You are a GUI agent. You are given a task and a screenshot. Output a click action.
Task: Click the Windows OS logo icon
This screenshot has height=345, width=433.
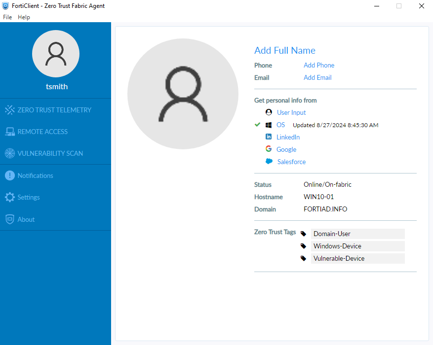[x=269, y=125]
